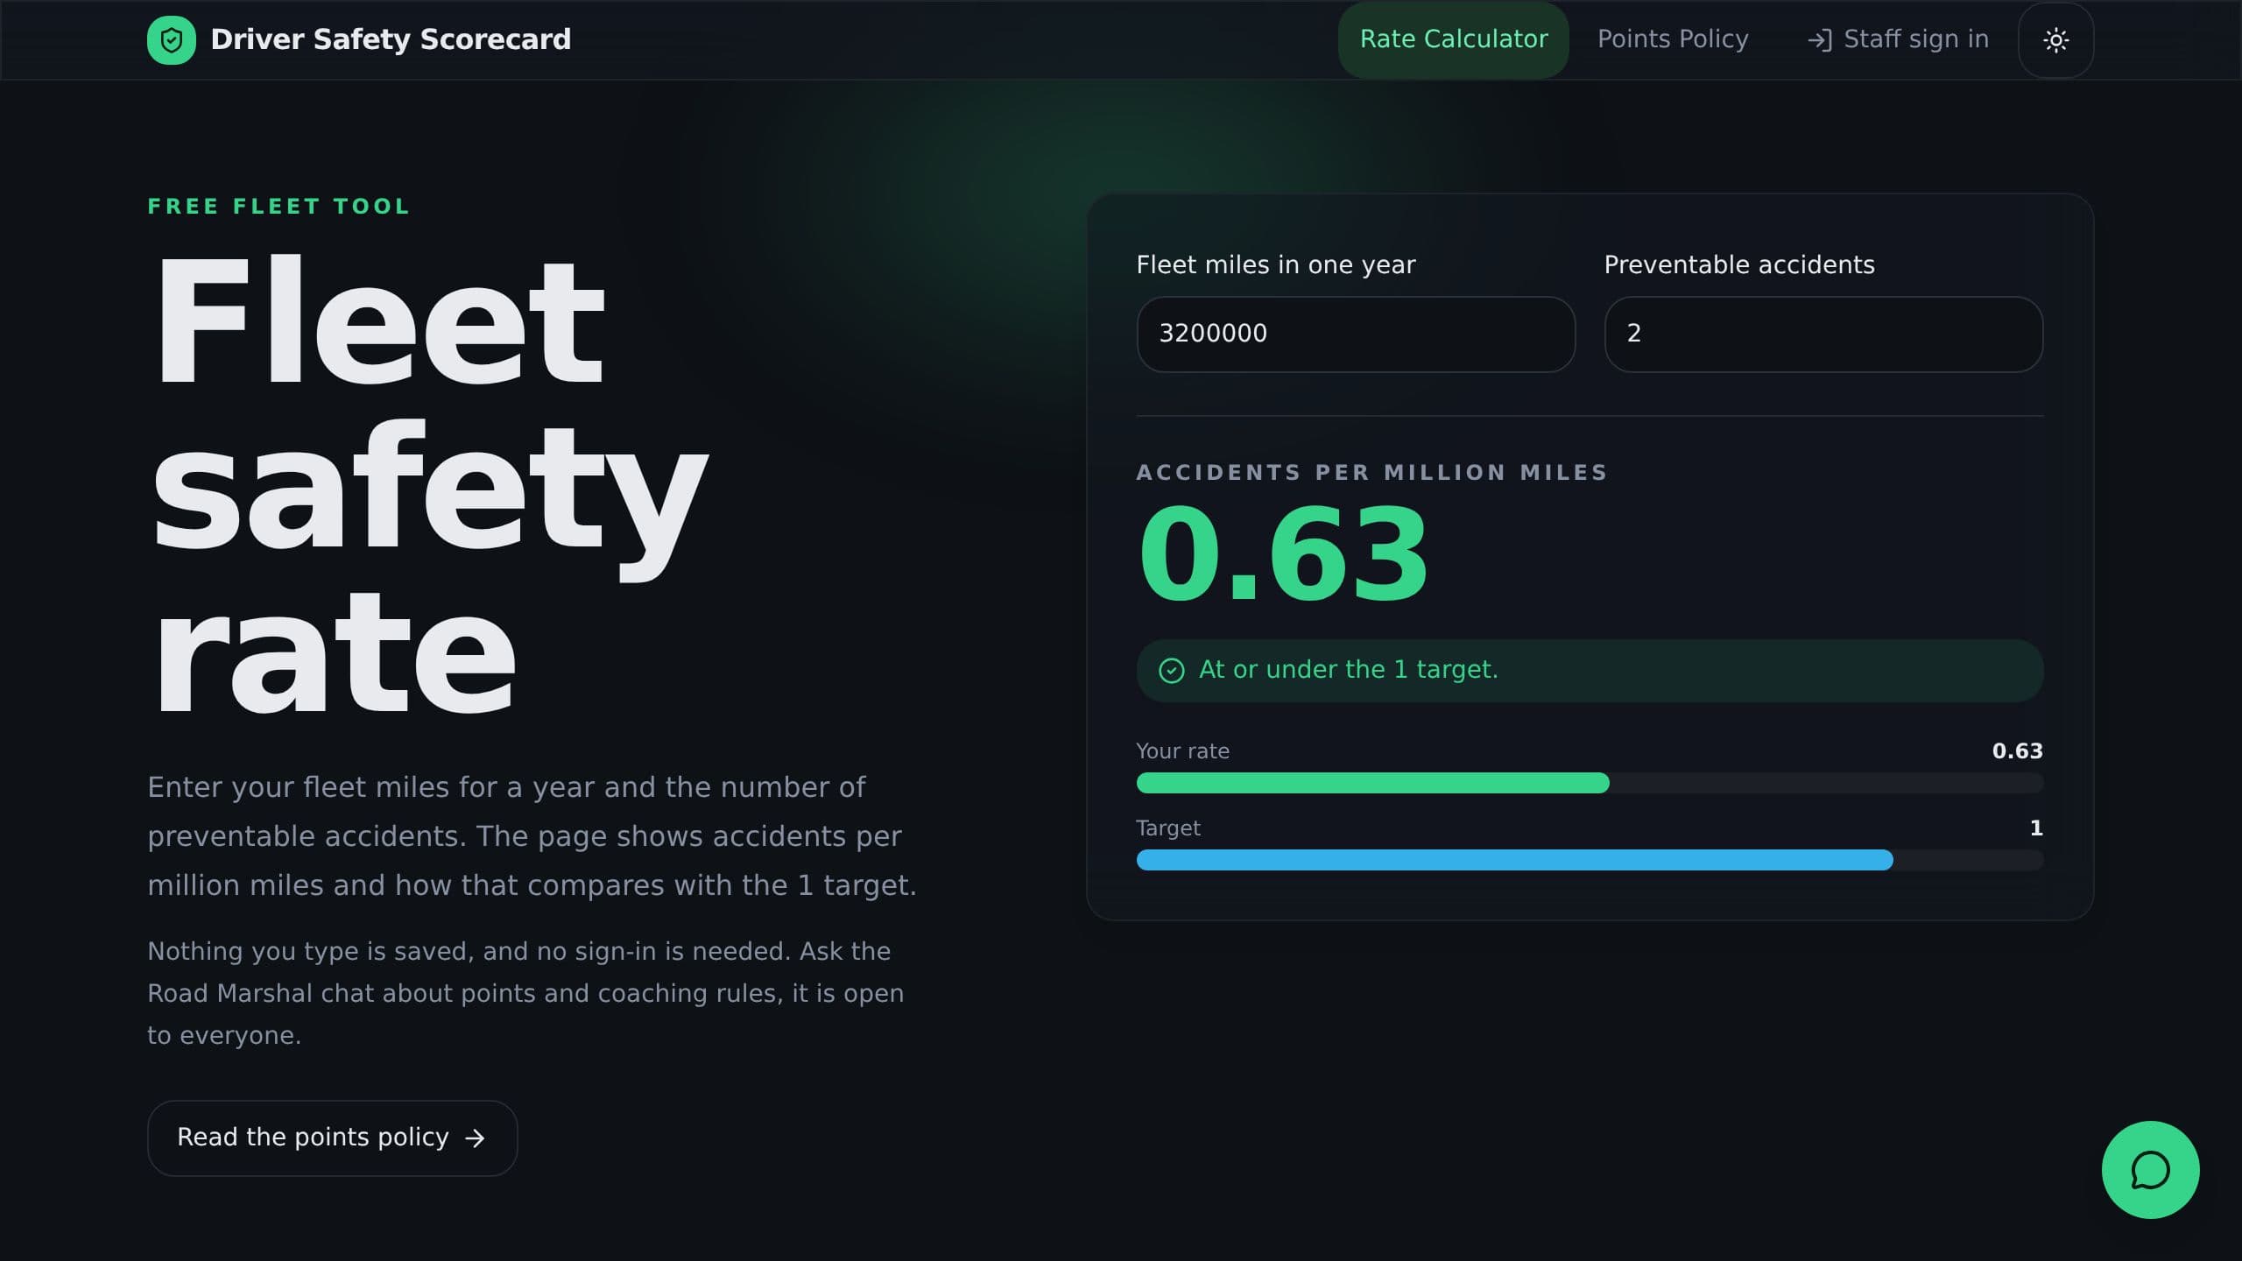Click the 'Preventable accidents' label
The height and width of the screenshot is (1261, 2242).
(1739, 265)
